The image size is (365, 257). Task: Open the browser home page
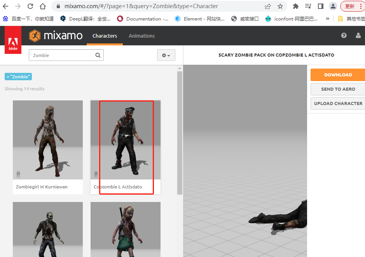click(x=43, y=6)
